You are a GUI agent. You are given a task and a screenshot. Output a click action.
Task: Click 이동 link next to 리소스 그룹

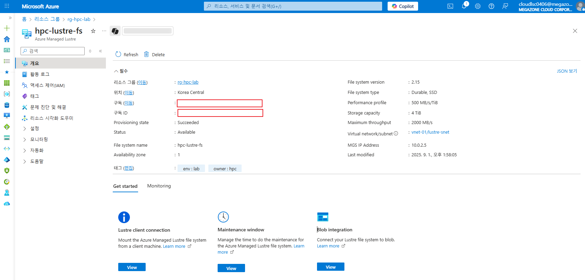click(142, 82)
